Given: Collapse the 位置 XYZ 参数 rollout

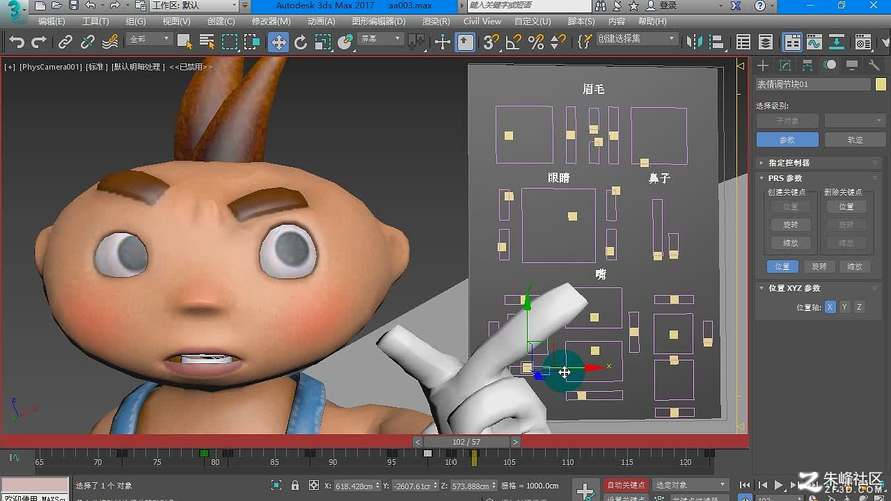Looking at the screenshot, I should click(818, 288).
